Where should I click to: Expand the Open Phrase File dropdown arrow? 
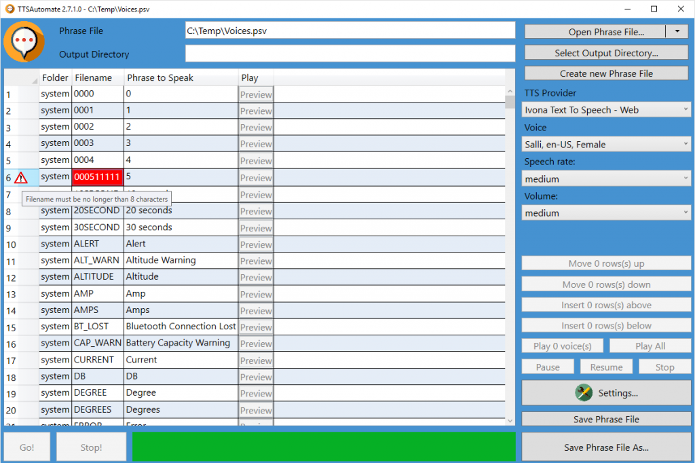click(677, 31)
